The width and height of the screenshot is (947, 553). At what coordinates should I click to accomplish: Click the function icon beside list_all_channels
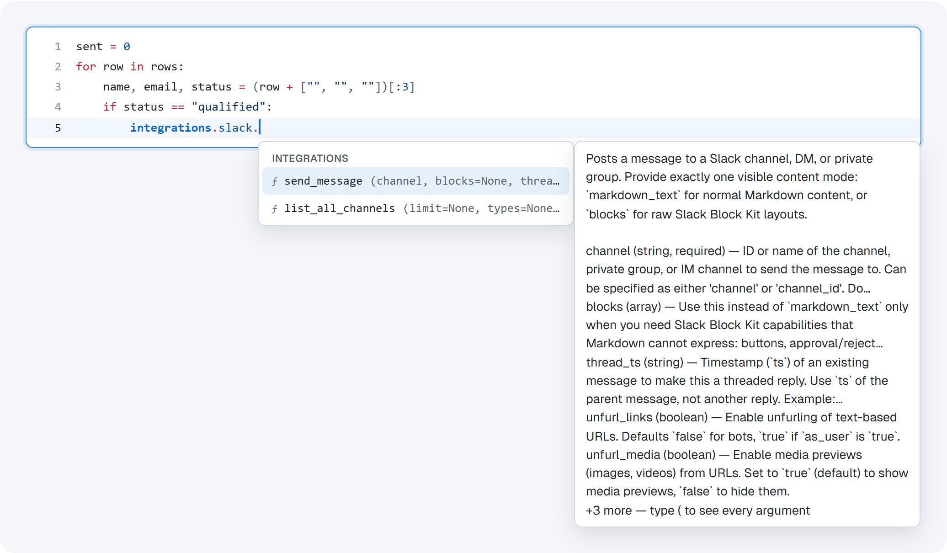[x=275, y=209]
